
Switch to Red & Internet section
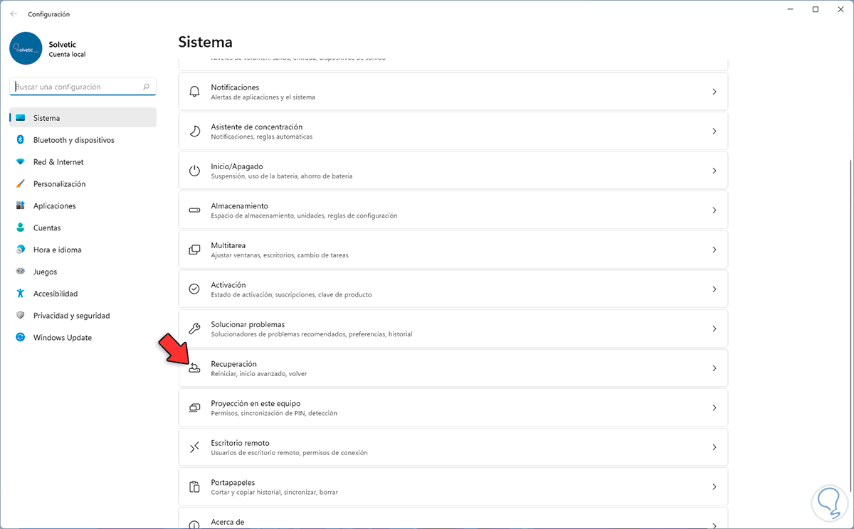[58, 162]
